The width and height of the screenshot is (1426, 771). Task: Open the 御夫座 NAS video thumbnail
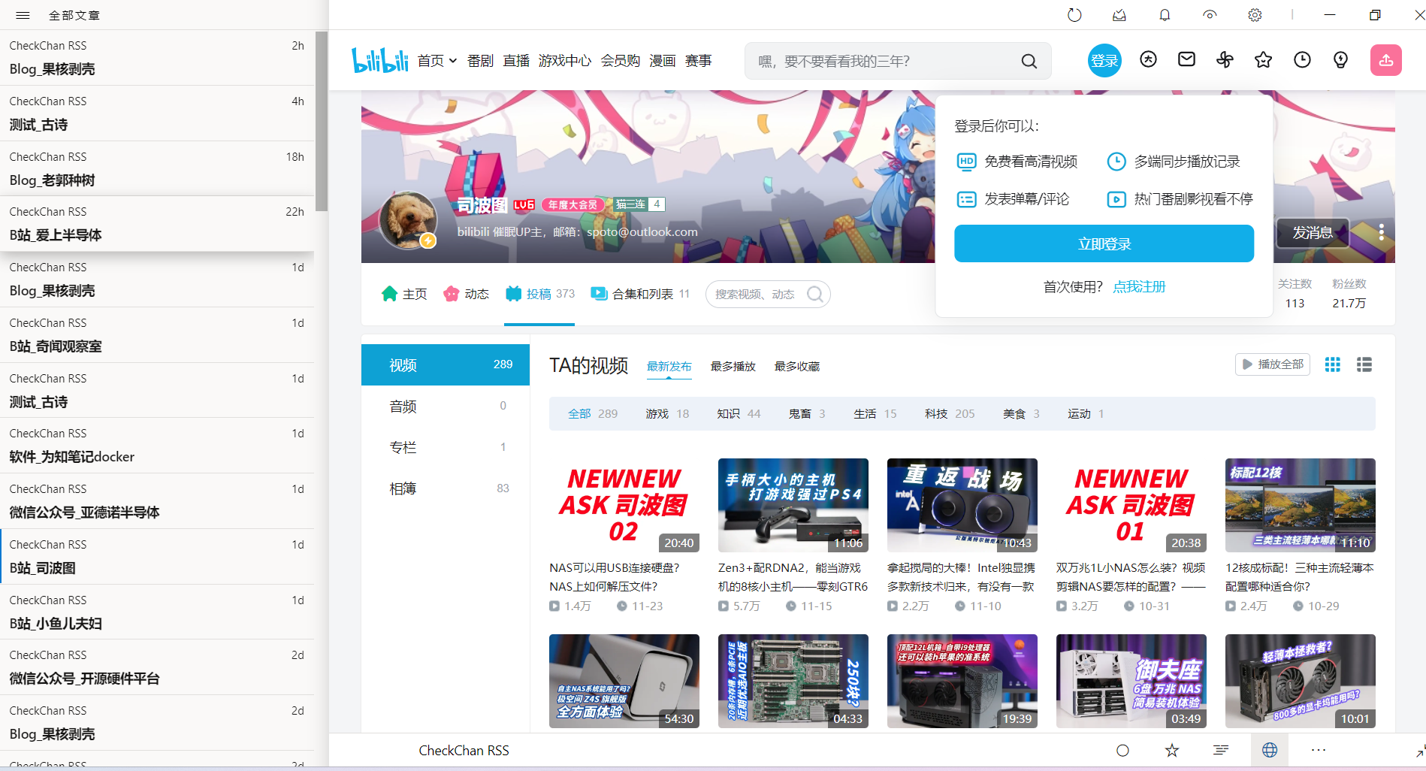pos(1131,681)
